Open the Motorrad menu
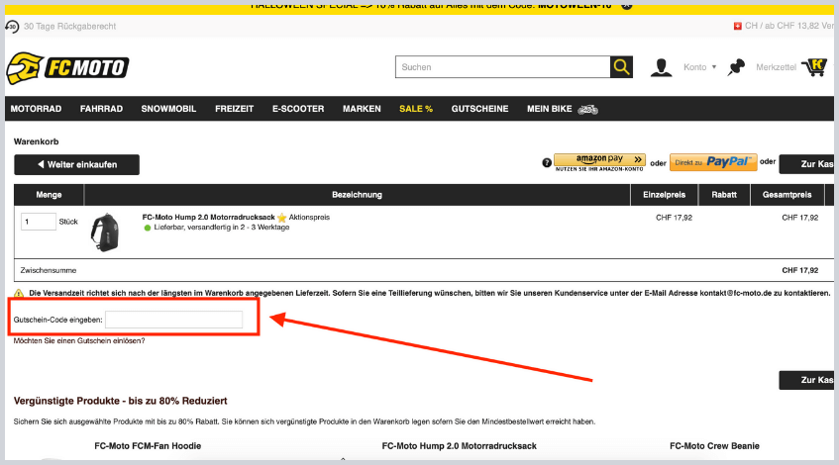The image size is (839, 465). 36,109
